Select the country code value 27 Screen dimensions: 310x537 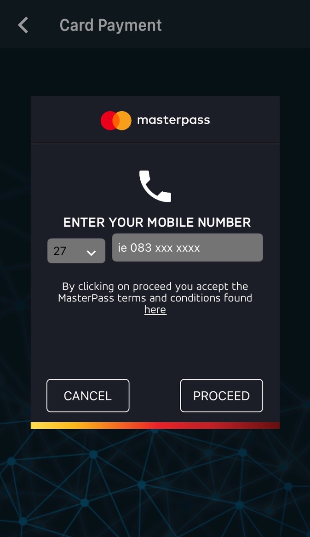[x=60, y=251]
